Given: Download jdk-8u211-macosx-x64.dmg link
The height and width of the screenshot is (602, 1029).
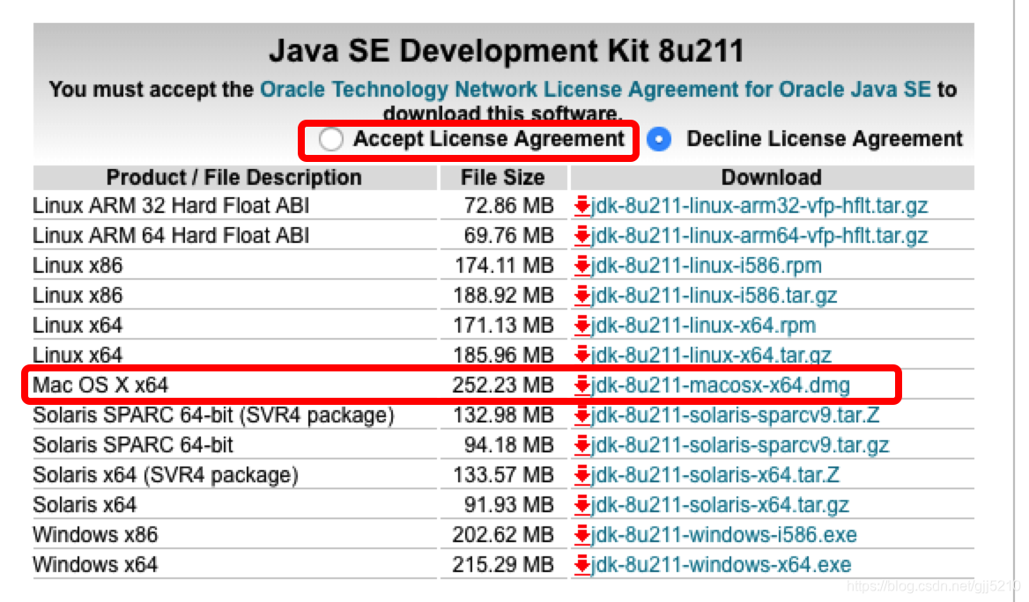Looking at the screenshot, I should 721,385.
